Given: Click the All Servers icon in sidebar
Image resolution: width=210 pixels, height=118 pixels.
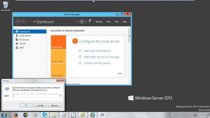Looking at the screenshot, I should (x=17, y=40).
